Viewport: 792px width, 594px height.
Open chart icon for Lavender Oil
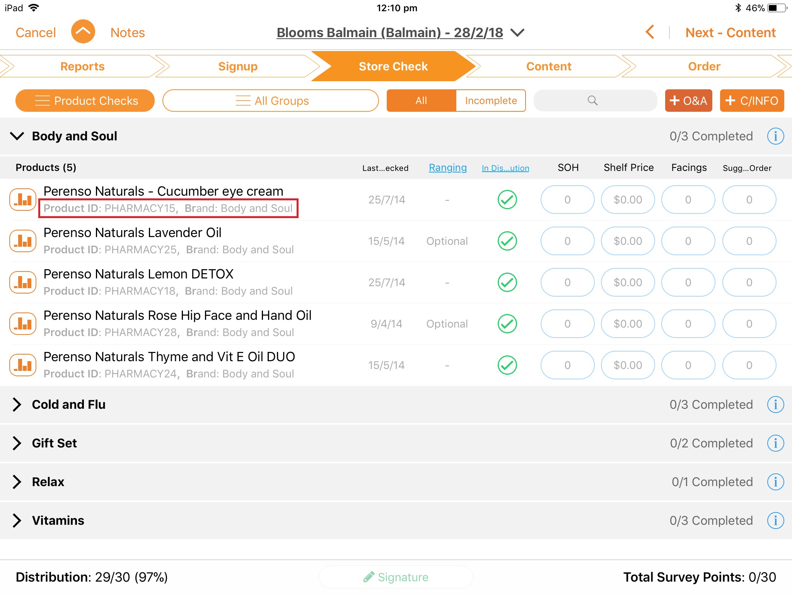tap(23, 241)
